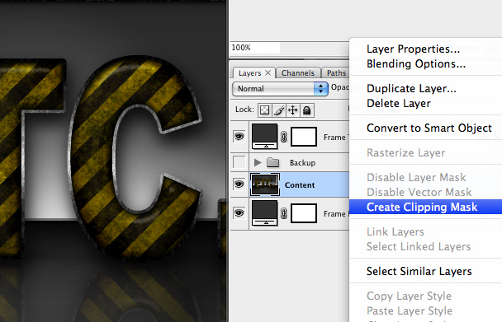Click the Disable Layer Mask menu item

tap(416, 177)
